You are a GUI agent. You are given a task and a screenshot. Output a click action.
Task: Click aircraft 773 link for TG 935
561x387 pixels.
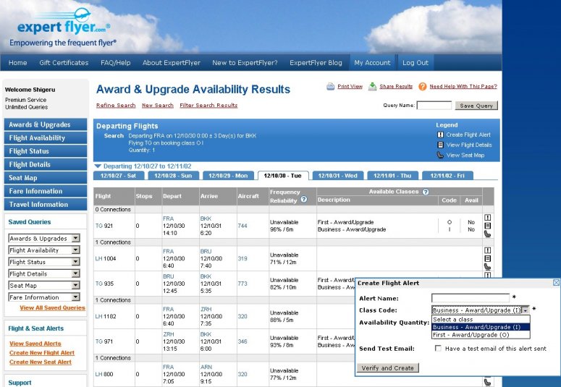tap(242, 284)
